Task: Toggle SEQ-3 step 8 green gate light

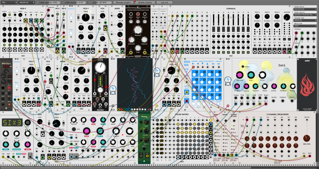Action: click(42, 45)
